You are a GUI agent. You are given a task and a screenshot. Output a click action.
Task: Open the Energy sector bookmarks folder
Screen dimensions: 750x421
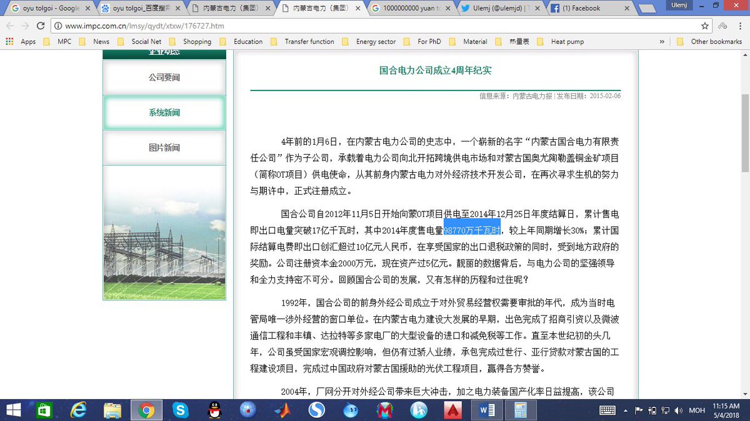370,42
